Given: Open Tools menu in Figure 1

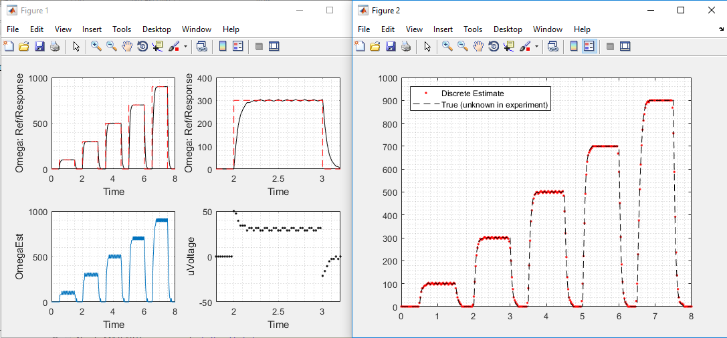Looking at the screenshot, I should (x=122, y=29).
